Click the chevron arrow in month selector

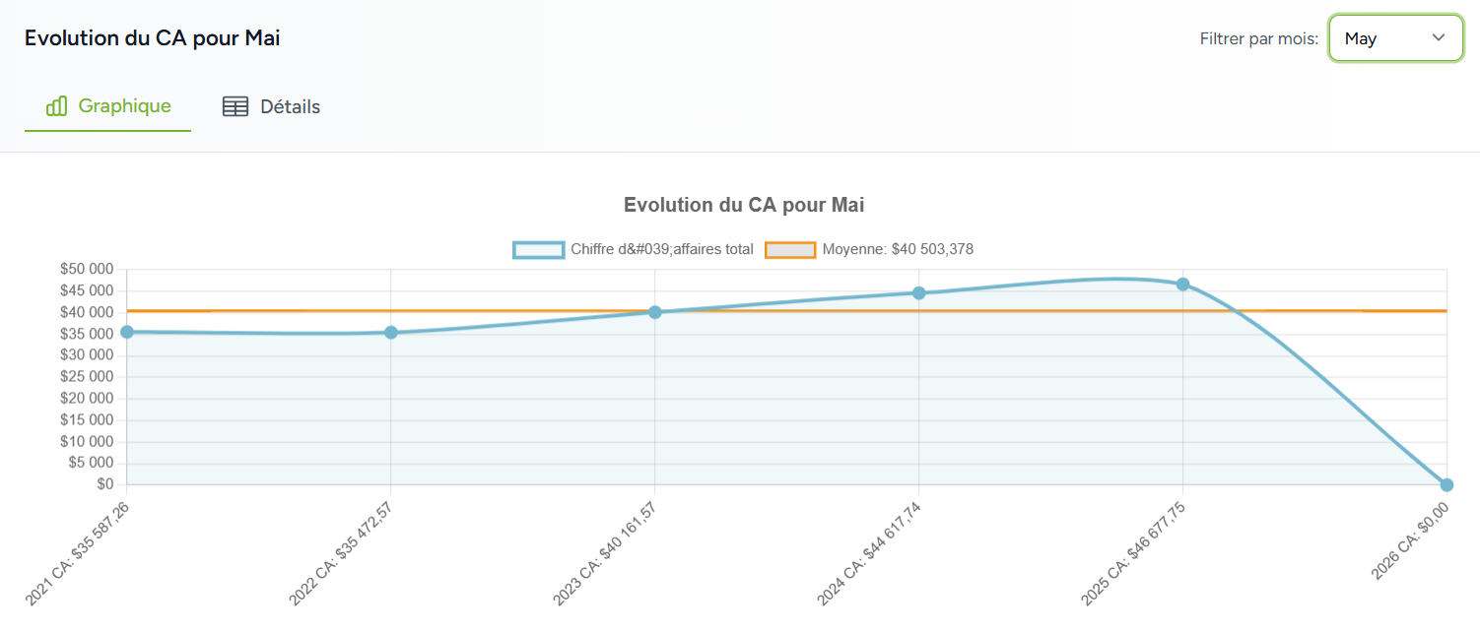[1438, 37]
